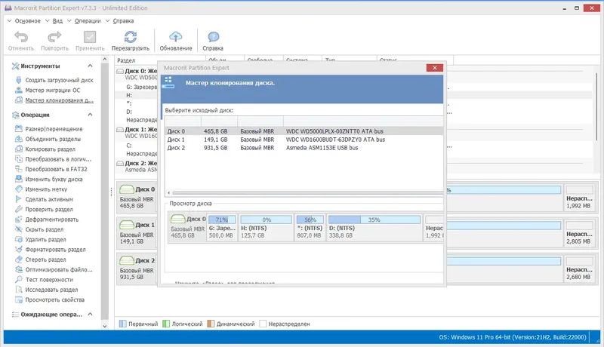The image size is (604, 347).
Task: Click the Help (Справка) toolbar icon
Action: (x=213, y=37)
